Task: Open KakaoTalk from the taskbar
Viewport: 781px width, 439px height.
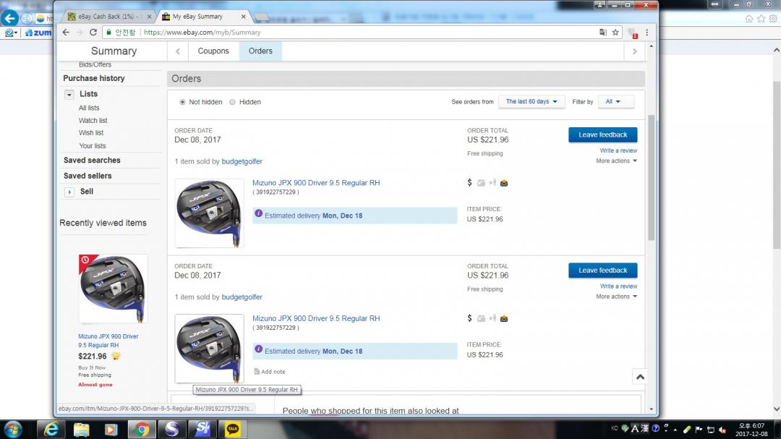Action: 233,429
